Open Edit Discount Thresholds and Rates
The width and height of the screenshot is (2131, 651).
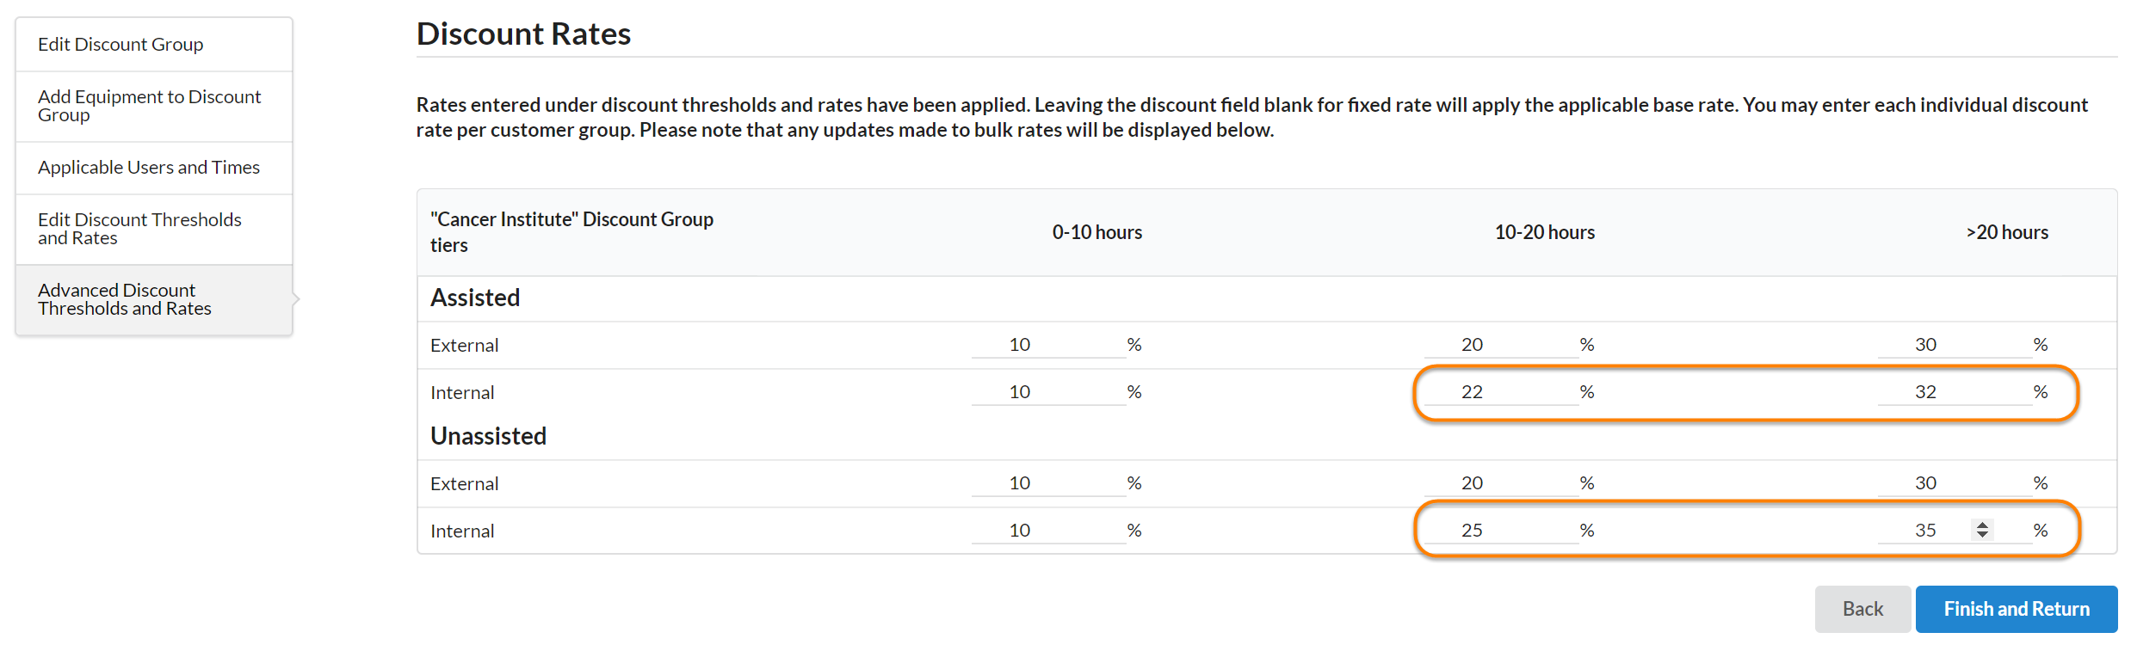click(x=139, y=229)
